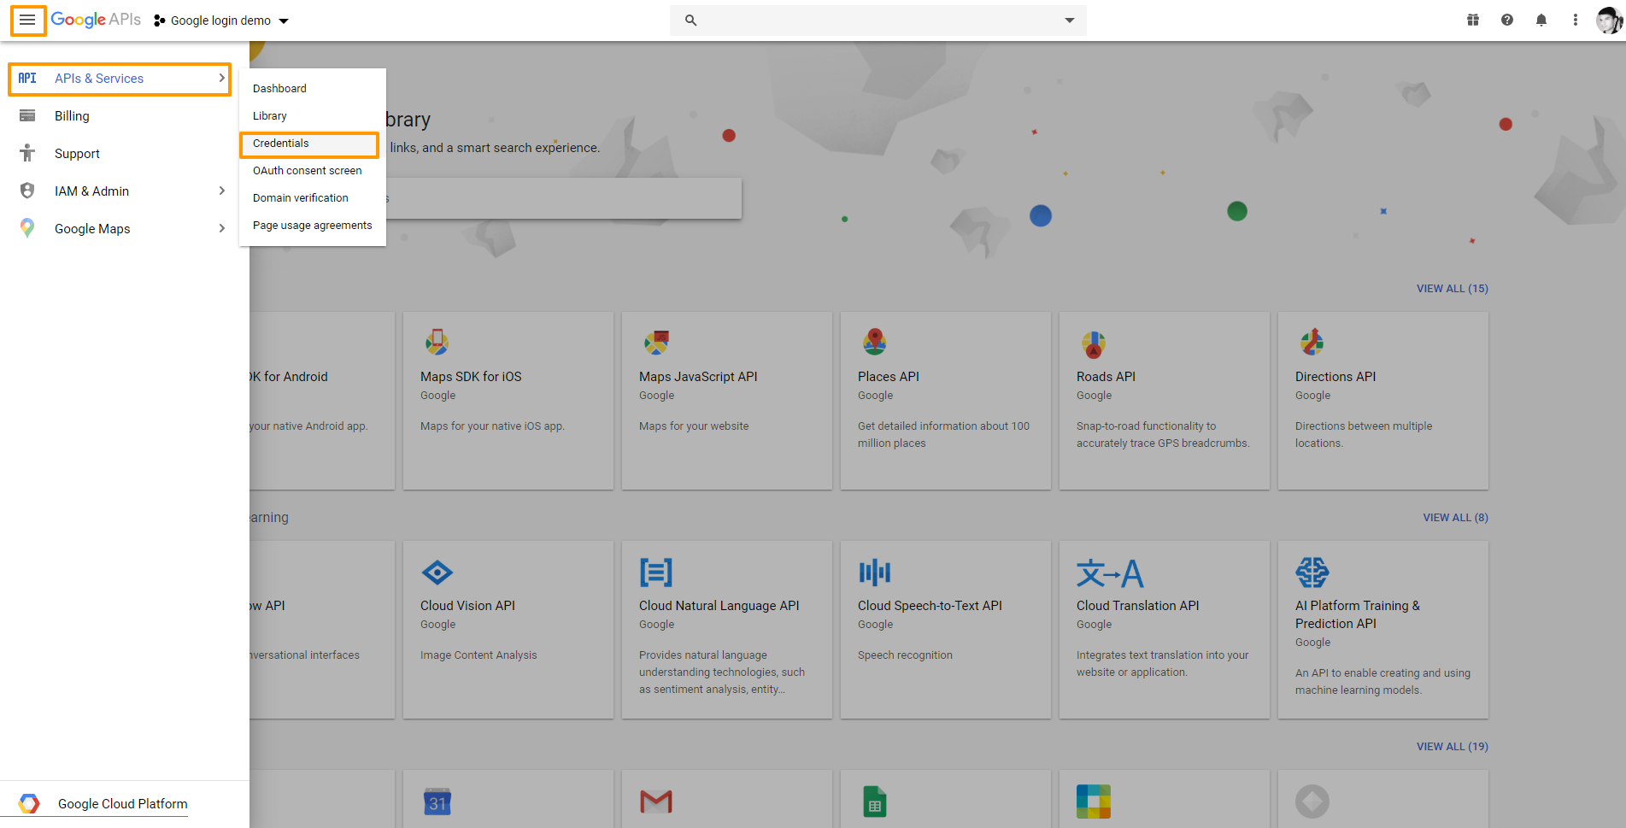Click the API icon in the sidebar
The height and width of the screenshot is (828, 1626).
click(x=27, y=78)
